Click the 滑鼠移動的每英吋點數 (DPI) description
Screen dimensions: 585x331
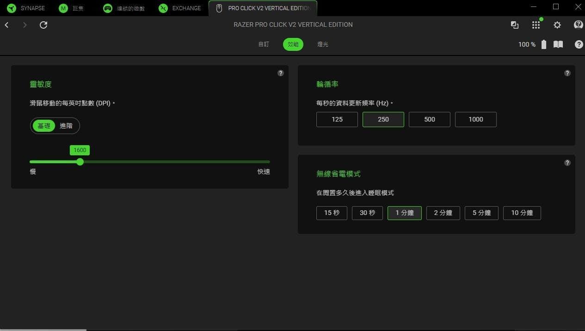(72, 103)
